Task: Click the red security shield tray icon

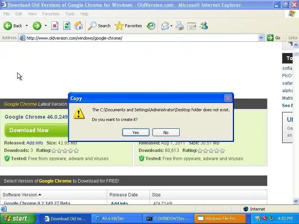Action: [264, 218]
